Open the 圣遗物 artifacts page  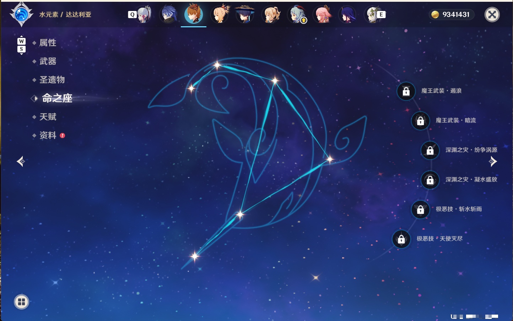[52, 80]
